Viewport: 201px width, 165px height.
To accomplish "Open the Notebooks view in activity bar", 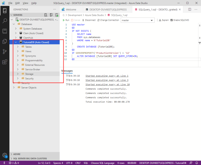I will (5, 31).
